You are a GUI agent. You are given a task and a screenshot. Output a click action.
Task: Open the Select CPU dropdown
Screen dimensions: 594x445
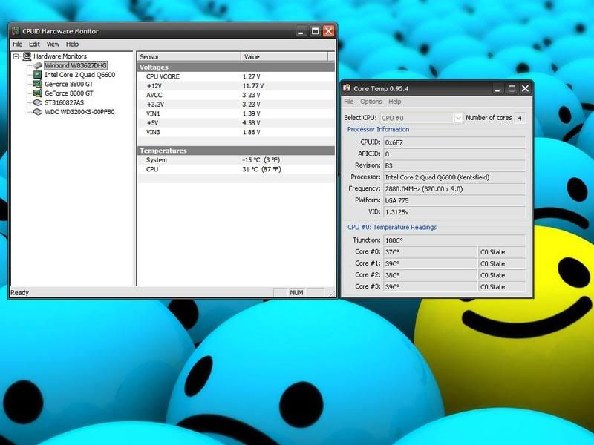tap(458, 118)
